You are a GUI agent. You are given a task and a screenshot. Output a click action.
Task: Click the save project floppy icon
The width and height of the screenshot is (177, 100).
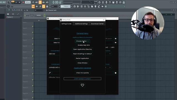tap(113, 2)
